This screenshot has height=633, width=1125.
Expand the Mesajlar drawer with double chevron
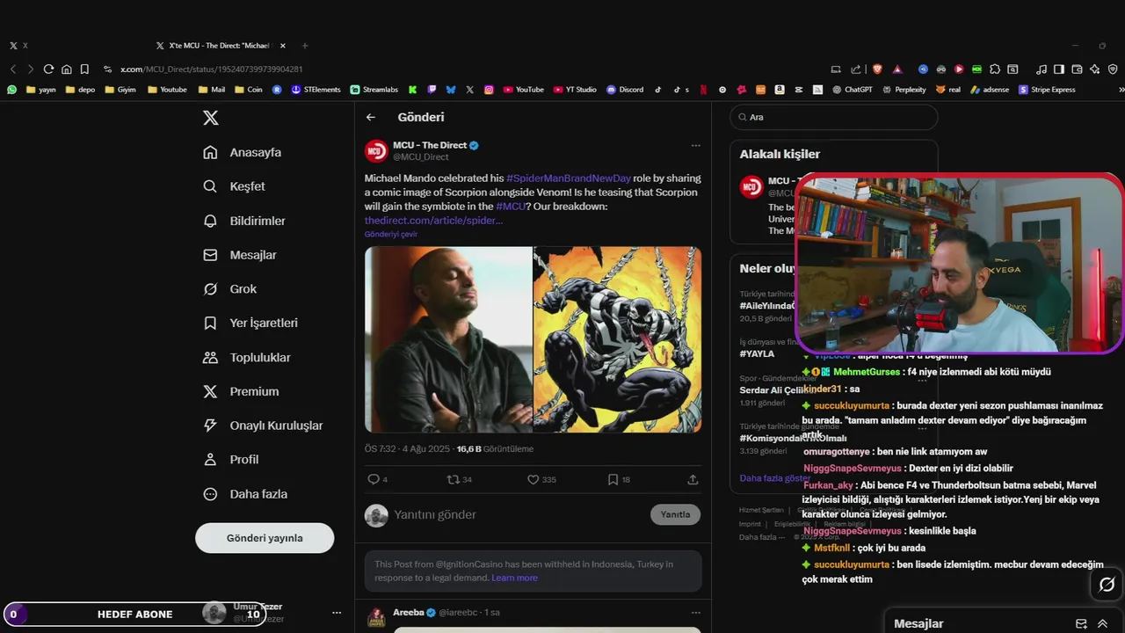coord(1102,623)
